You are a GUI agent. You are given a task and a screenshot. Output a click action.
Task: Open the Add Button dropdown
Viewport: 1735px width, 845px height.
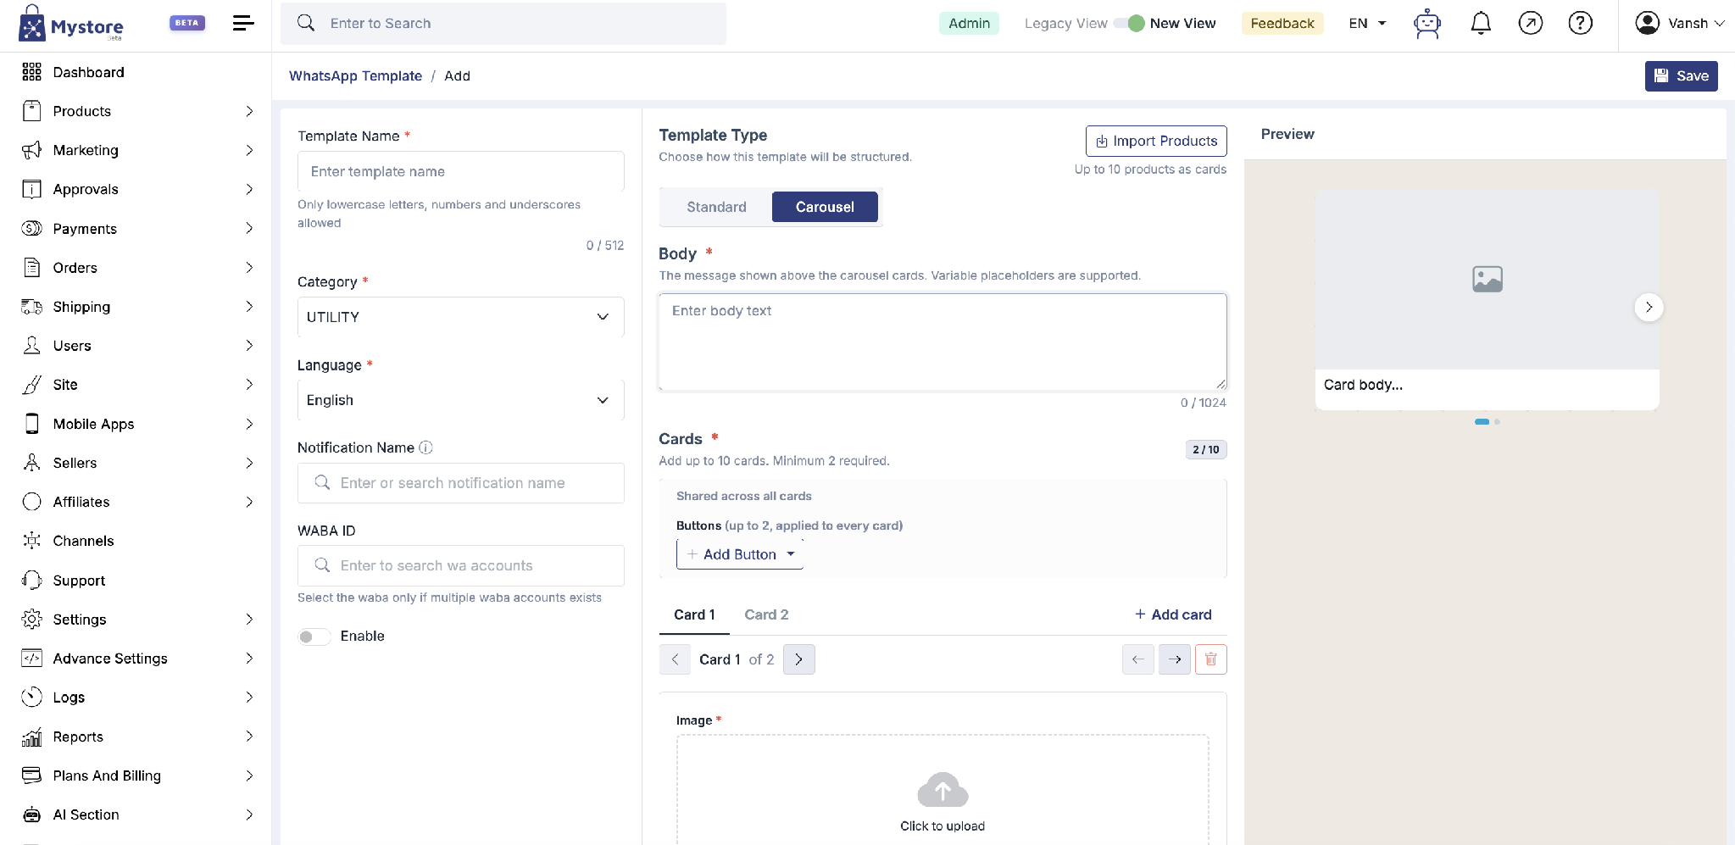739,554
